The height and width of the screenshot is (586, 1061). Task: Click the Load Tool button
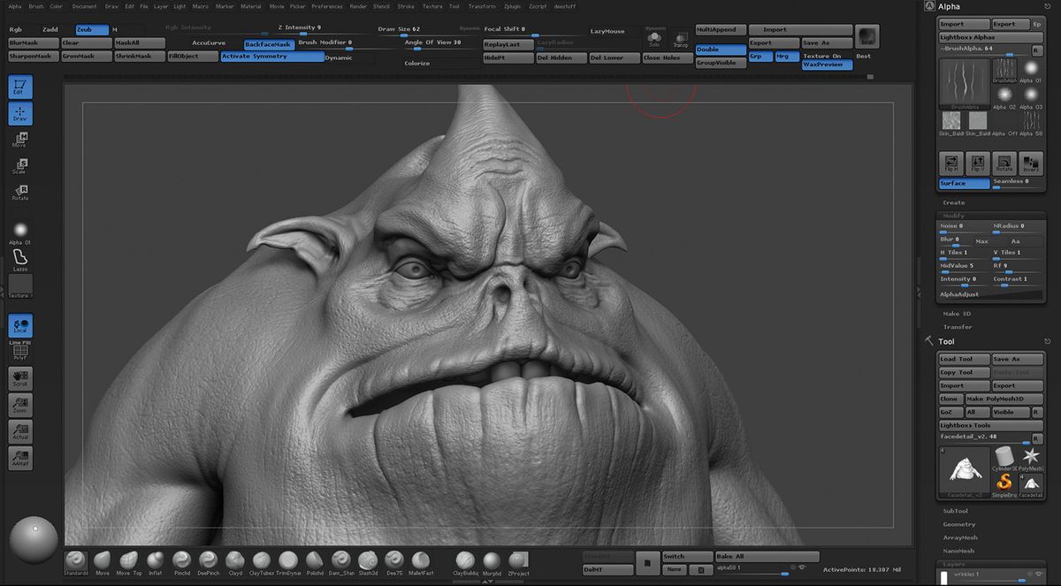pyautogui.click(x=963, y=359)
